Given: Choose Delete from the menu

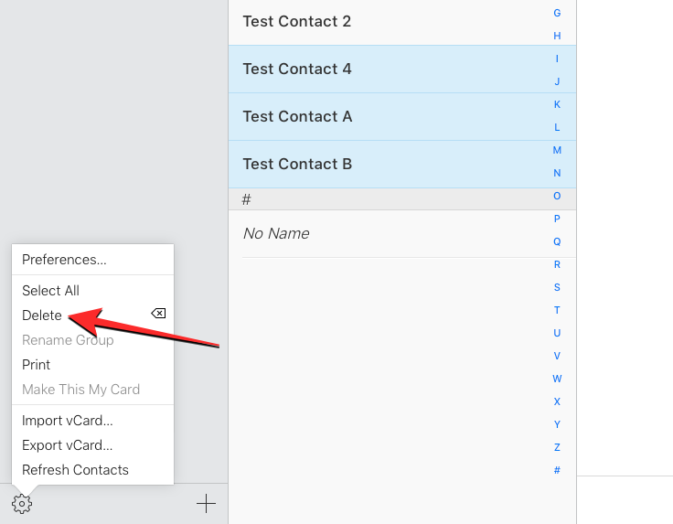Looking at the screenshot, I should pyautogui.click(x=42, y=315).
